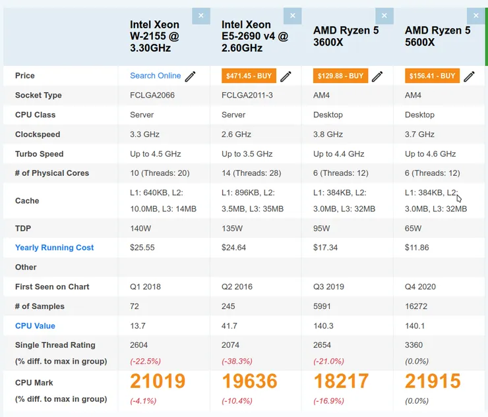Screen dimensions: 488x417
Task: Remove AMD Ryzen 5 3600X column
Action: coord(384,16)
